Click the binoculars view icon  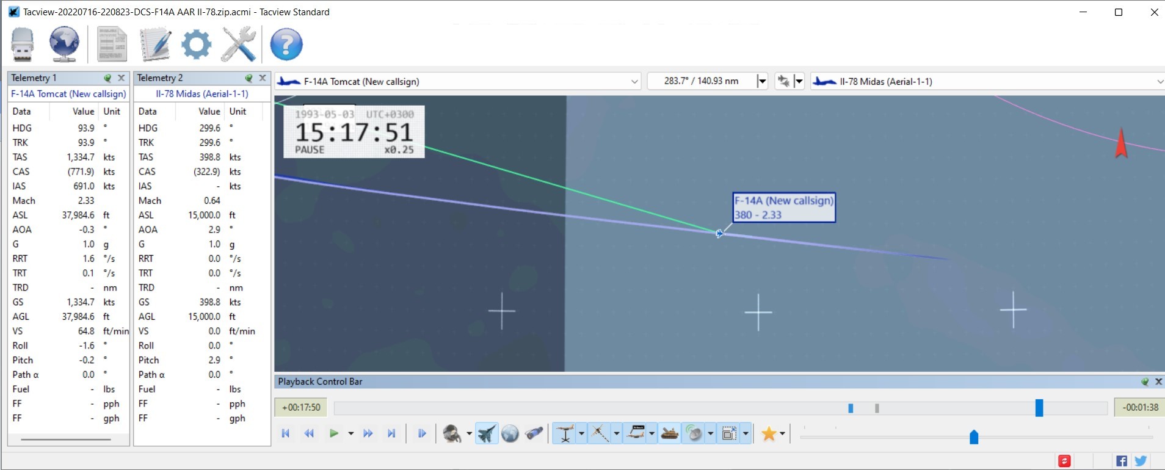(534, 433)
